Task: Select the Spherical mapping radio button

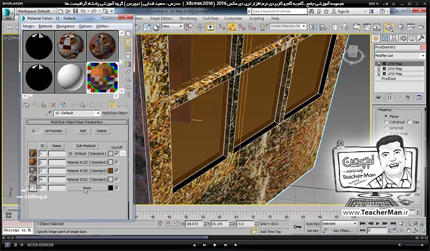Action: (386, 128)
